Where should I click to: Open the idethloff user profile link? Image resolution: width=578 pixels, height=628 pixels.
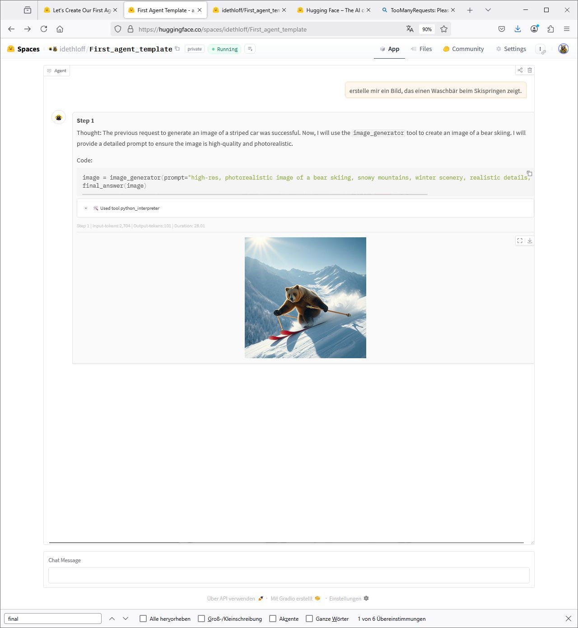coord(72,49)
